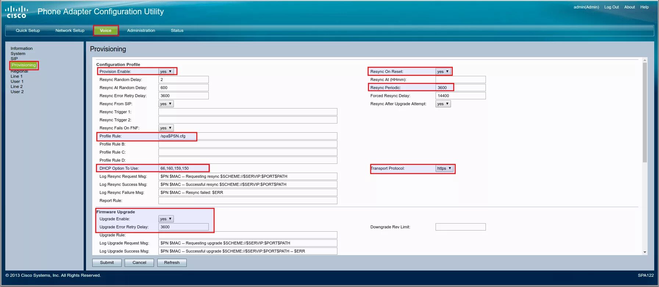
Task: Click the vertical scrollbar thumb
Action: pos(645,112)
